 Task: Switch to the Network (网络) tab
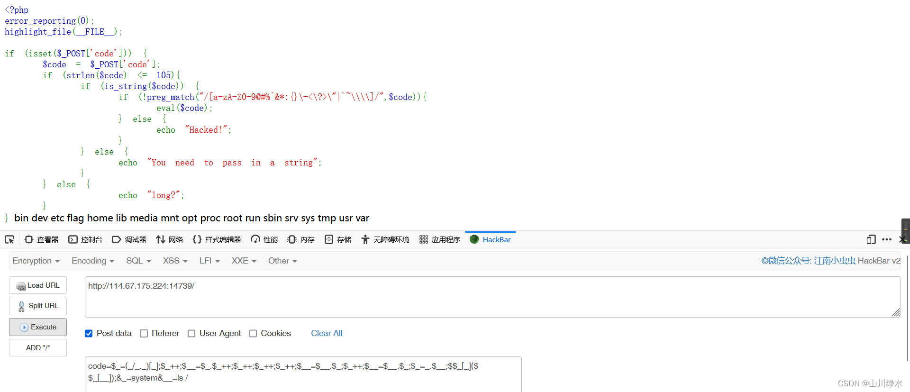[x=169, y=239]
